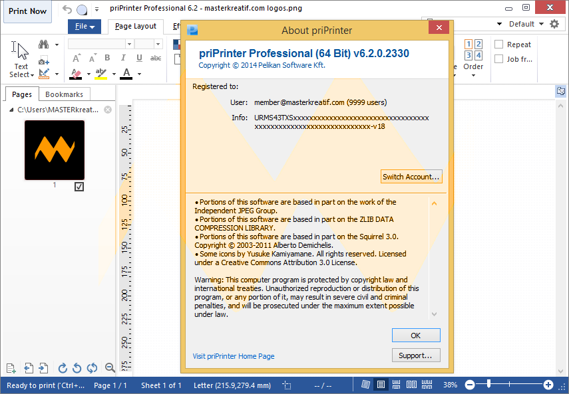Click the Undo arrow in title bar
Viewport: 569px width, 394px height.
pyautogui.click(x=67, y=9)
